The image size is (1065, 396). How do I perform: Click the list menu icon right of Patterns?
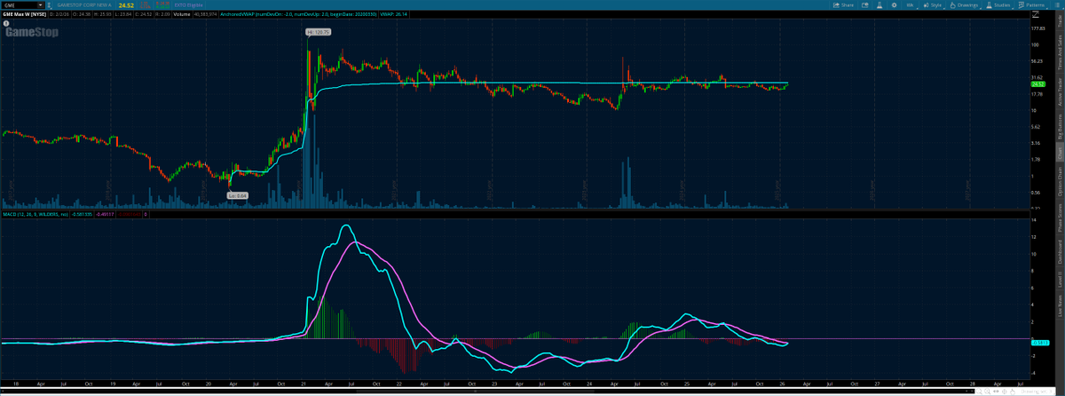tap(1057, 5)
